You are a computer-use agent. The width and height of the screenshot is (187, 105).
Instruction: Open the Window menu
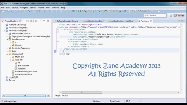point(55,8)
